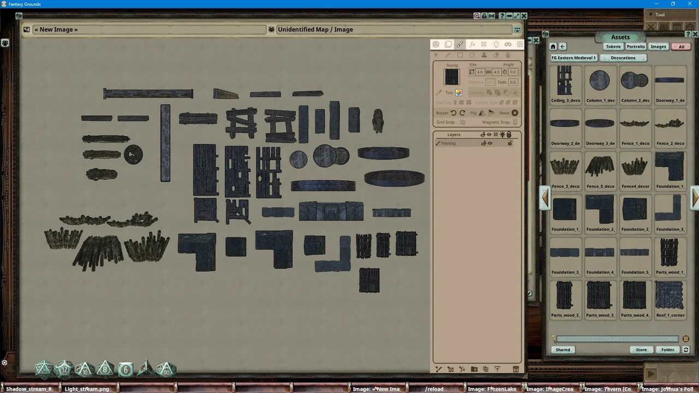Click the Store button in Assets
The height and width of the screenshot is (393, 699).
641,350
